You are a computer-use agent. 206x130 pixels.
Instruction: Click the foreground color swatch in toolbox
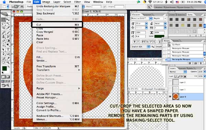coord(4,68)
